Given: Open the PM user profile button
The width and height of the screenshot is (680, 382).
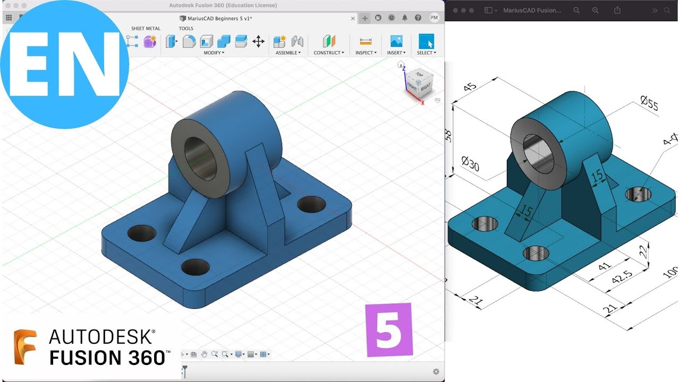Looking at the screenshot, I should point(434,18).
